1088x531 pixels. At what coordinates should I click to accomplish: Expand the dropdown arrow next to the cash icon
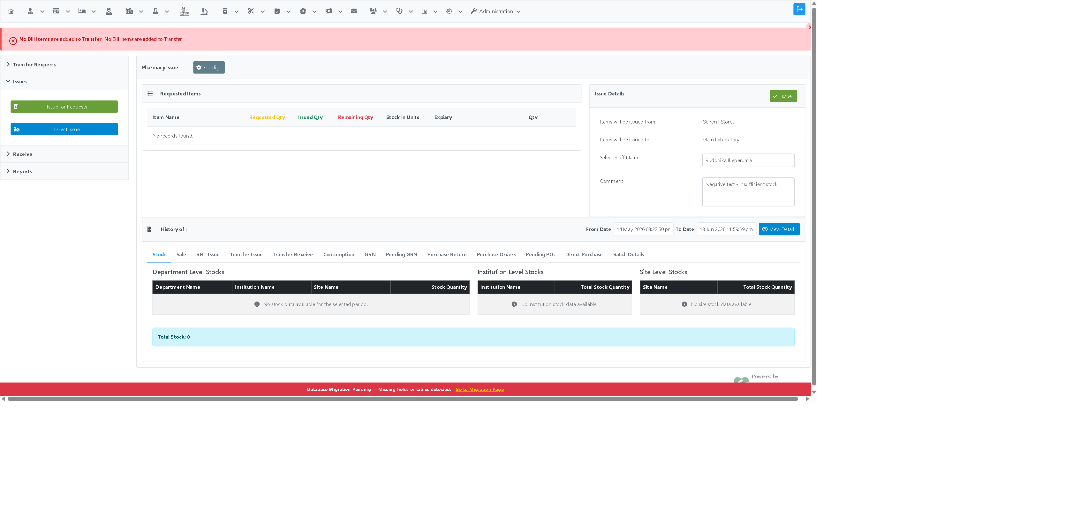pyautogui.click(x=340, y=12)
